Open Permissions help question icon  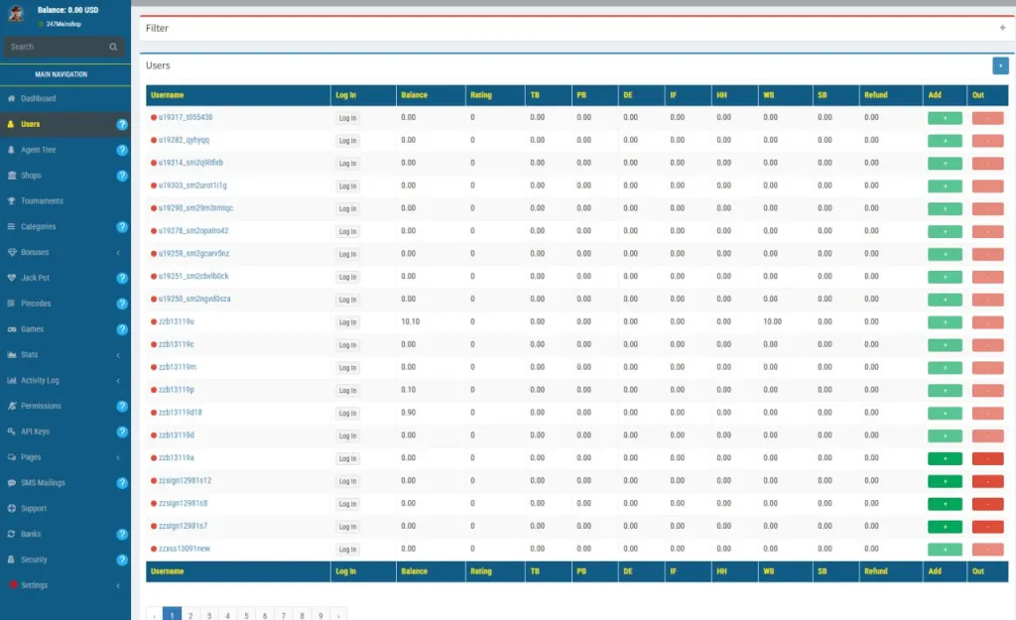(122, 406)
